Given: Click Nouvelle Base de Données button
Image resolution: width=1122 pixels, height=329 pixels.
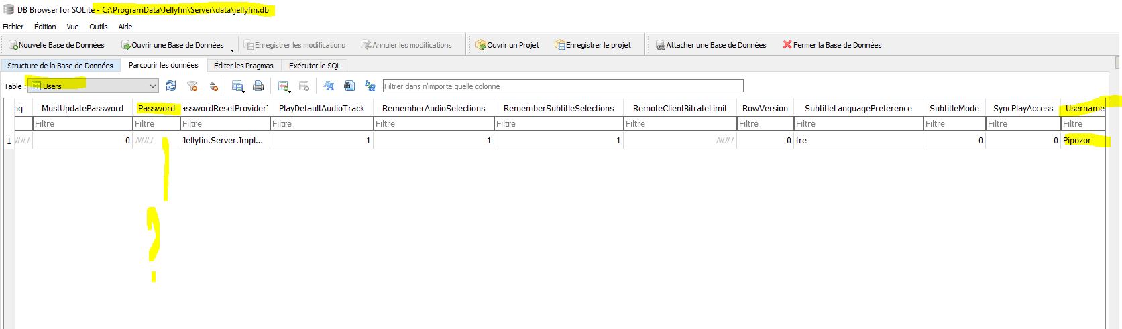Looking at the screenshot, I should [56, 45].
